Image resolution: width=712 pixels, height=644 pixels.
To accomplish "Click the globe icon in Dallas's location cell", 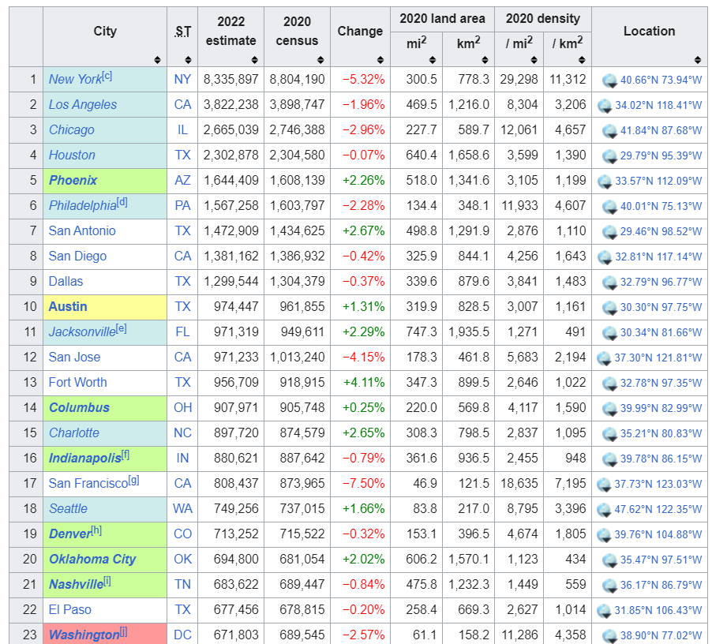I will [x=609, y=283].
